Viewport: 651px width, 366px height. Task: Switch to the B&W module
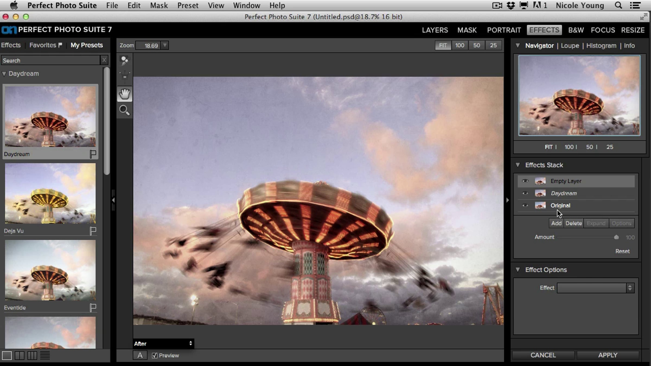[x=576, y=30]
